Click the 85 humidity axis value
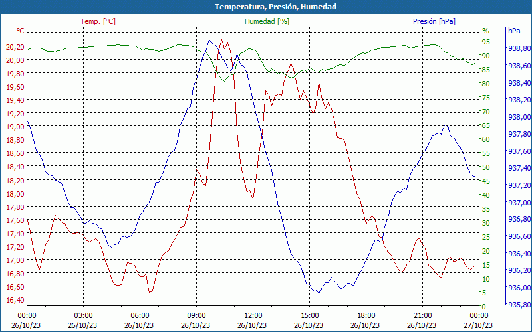This screenshot has width=532, height=332. tap(486, 70)
